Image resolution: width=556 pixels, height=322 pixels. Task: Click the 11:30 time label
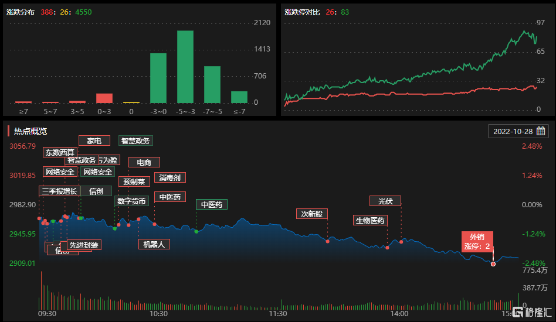click(278, 313)
